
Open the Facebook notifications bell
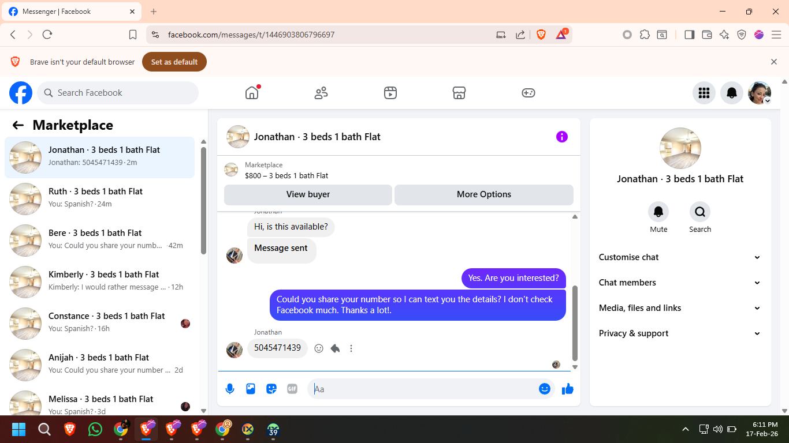click(x=732, y=93)
